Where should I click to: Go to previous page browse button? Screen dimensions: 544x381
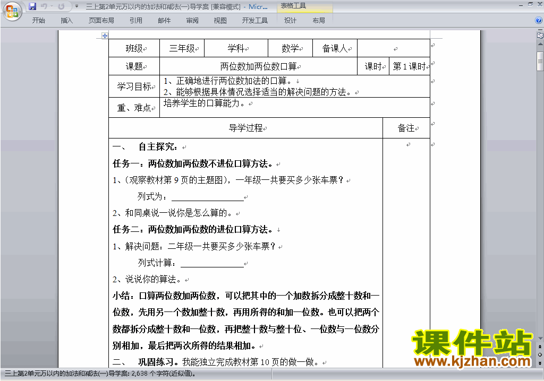(x=540, y=347)
